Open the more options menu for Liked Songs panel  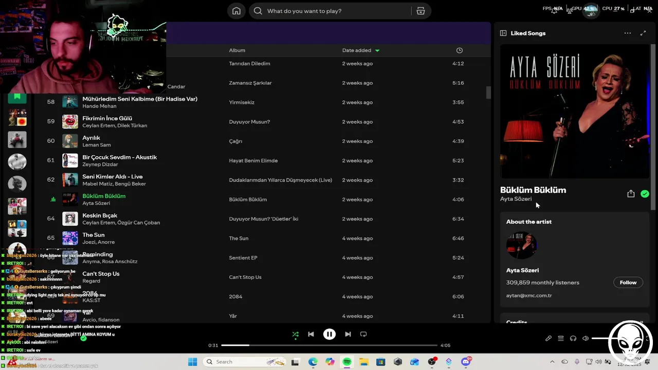click(x=628, y=33)
